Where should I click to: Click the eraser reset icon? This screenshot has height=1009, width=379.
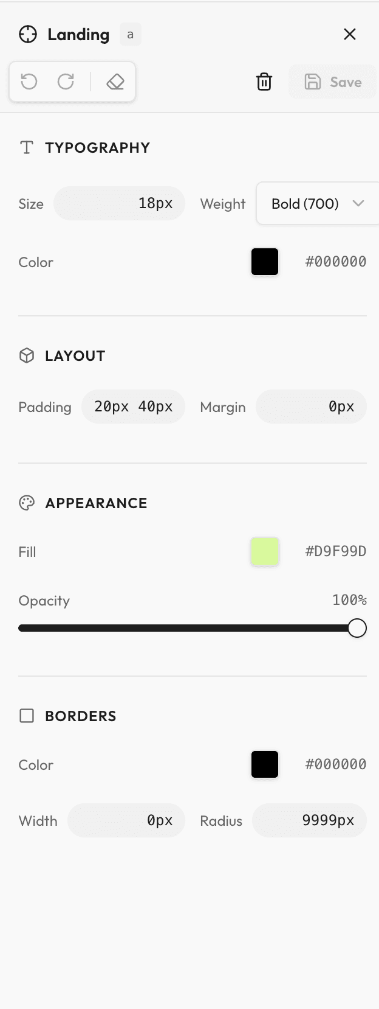click(x=115, y=82)
